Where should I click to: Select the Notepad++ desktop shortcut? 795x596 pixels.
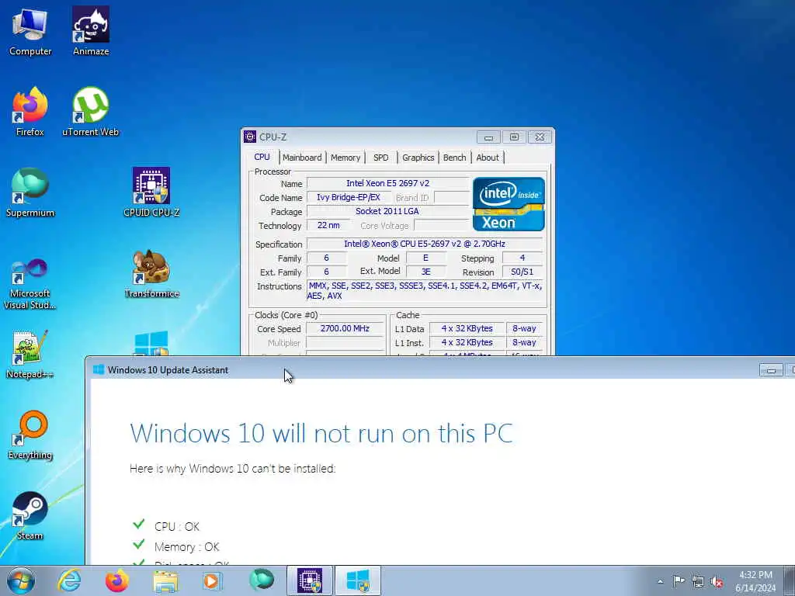(30, 354)
